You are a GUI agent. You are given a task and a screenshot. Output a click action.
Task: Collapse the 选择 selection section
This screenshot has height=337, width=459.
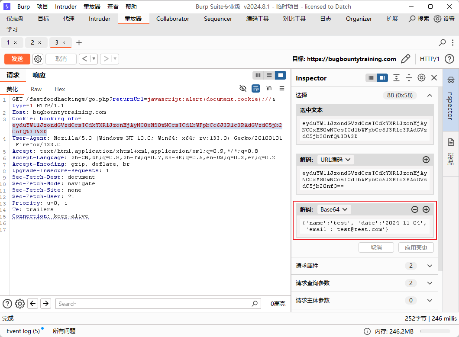[x=430, y=95]
